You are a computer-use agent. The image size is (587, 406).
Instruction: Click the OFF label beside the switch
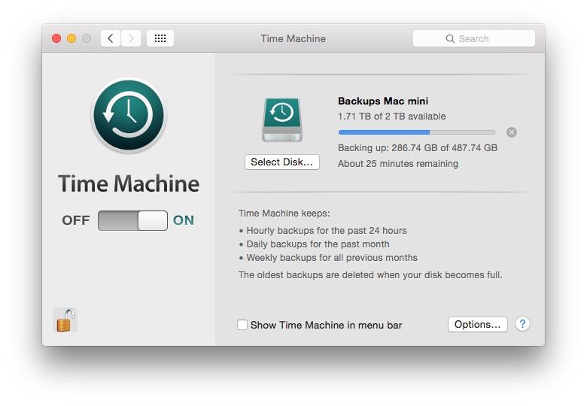[x=76, y=220]
